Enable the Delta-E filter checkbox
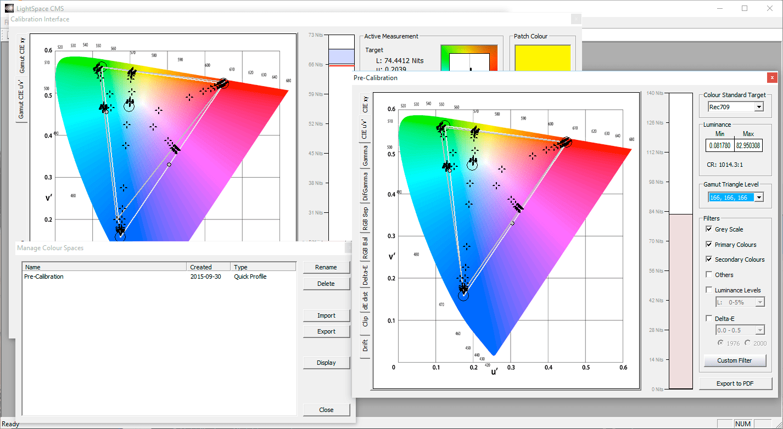Image resolution: width=783 pixels, height=429 pixels. [x=709, y=319]
